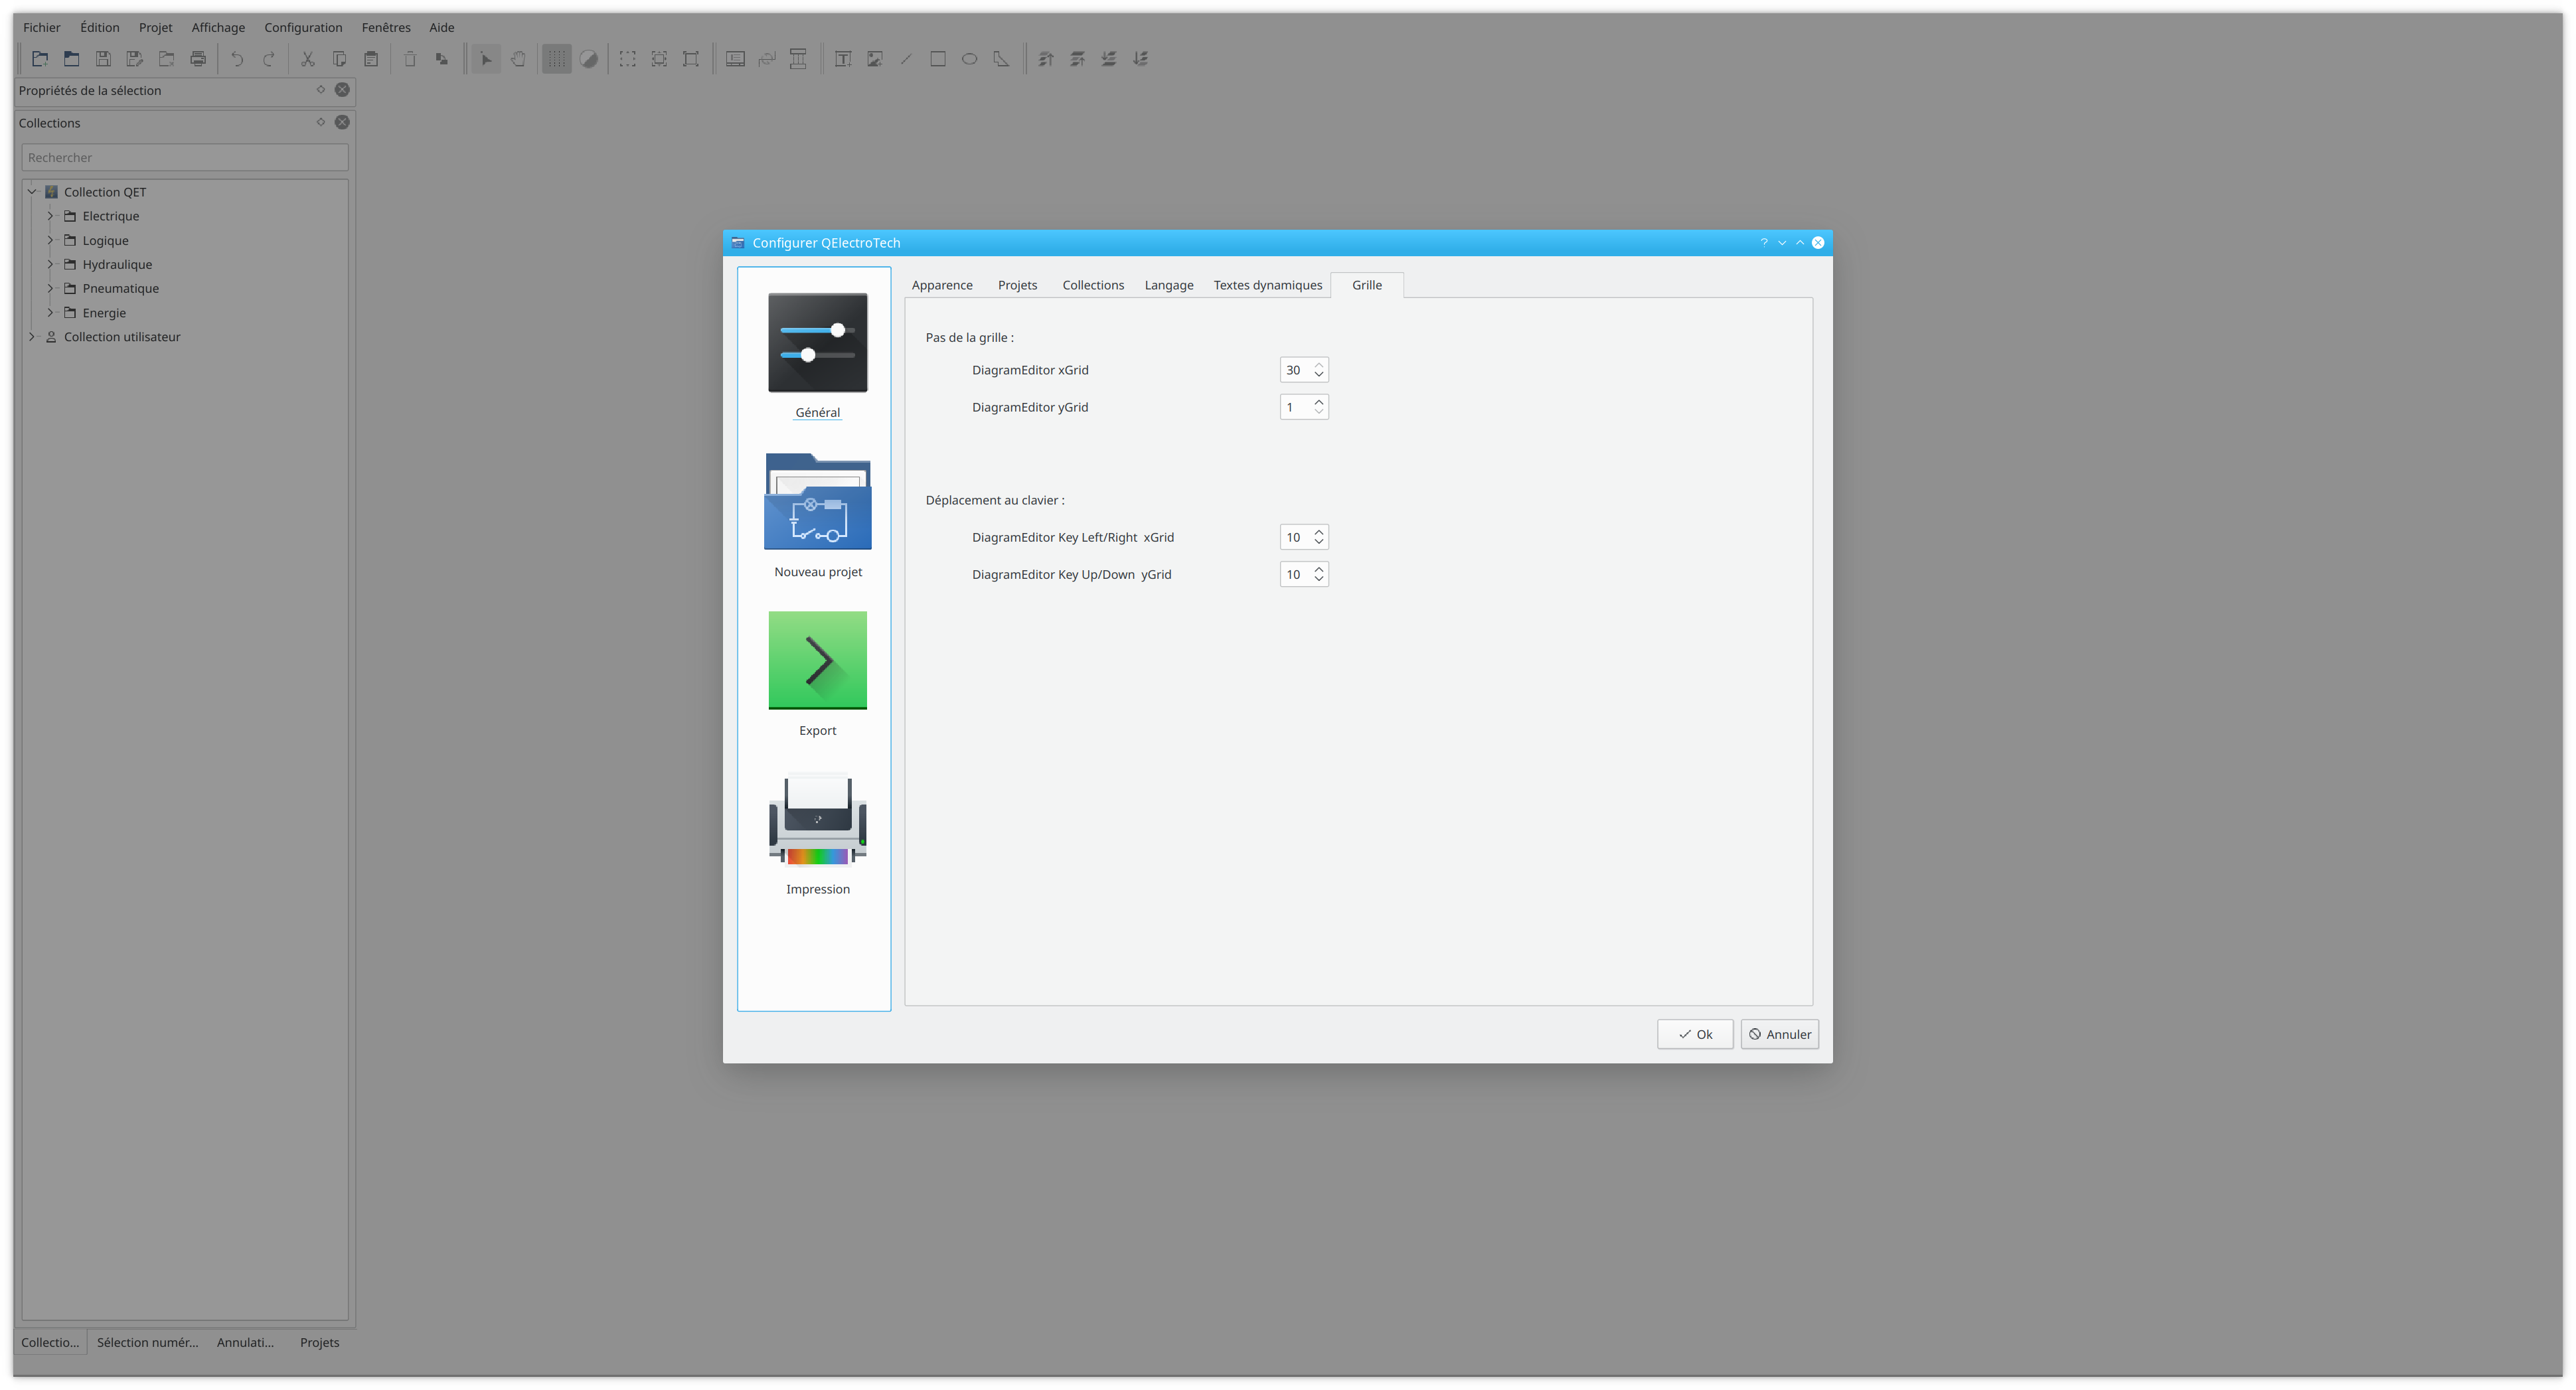Confirm settings with the Ok button
This screenshot has height=1390, width=2576.
1695,1034
